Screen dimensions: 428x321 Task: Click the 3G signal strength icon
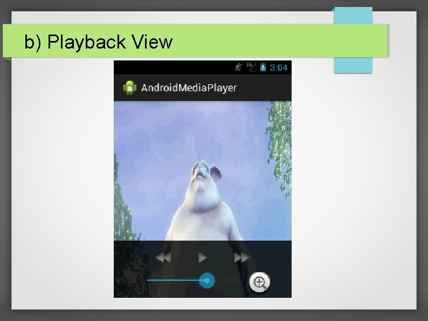click(251, 67)
